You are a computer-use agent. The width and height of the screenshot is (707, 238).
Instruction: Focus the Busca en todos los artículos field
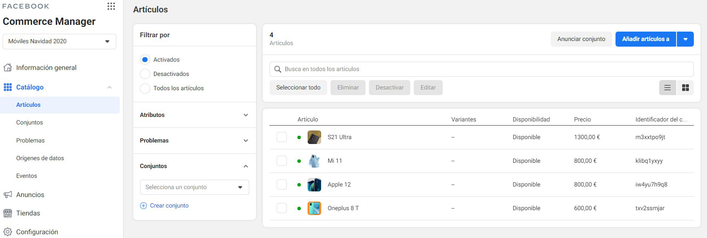481,69
